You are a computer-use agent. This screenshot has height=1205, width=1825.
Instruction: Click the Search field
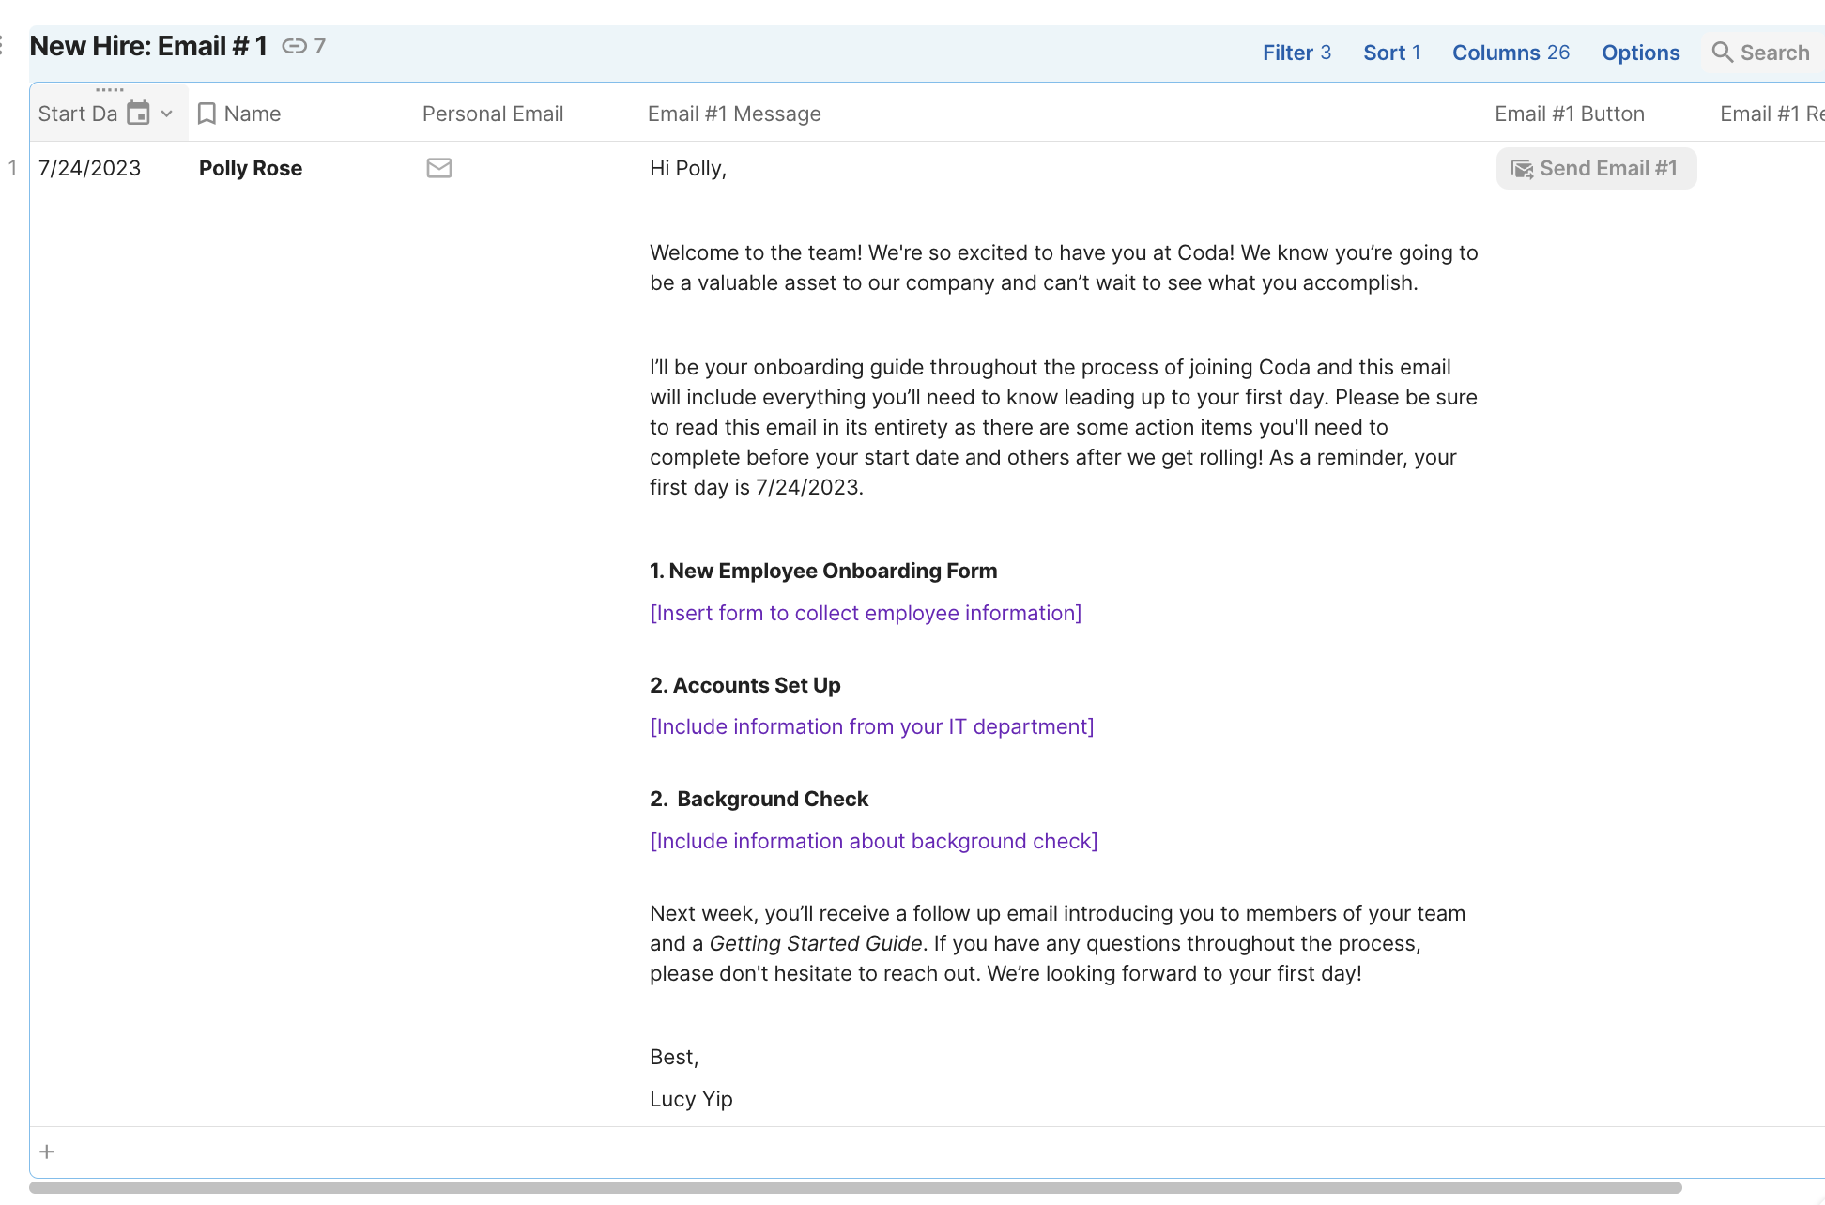[1763, 53]
